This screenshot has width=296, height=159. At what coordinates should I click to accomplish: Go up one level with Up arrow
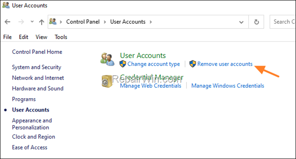[x=42, y=22]
